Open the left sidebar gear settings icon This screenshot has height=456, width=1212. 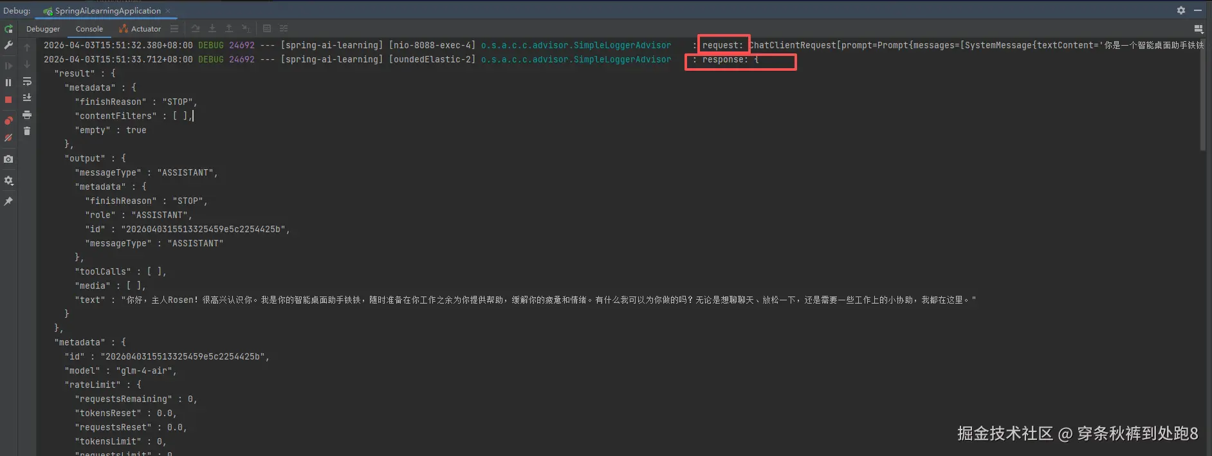[8, 181]
